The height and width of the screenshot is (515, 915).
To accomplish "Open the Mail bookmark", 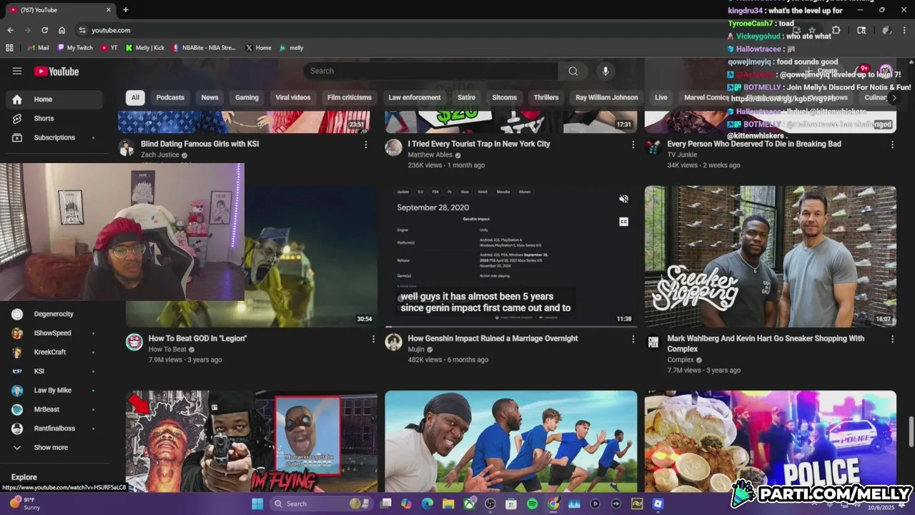I will pyautogui.click(x=38, y=48).
